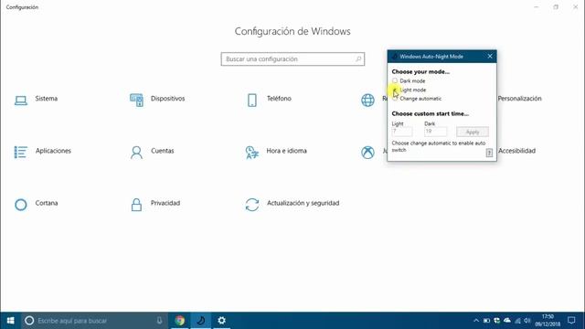
Task: Open the Personalización settings category
Action: click(519, 99)
